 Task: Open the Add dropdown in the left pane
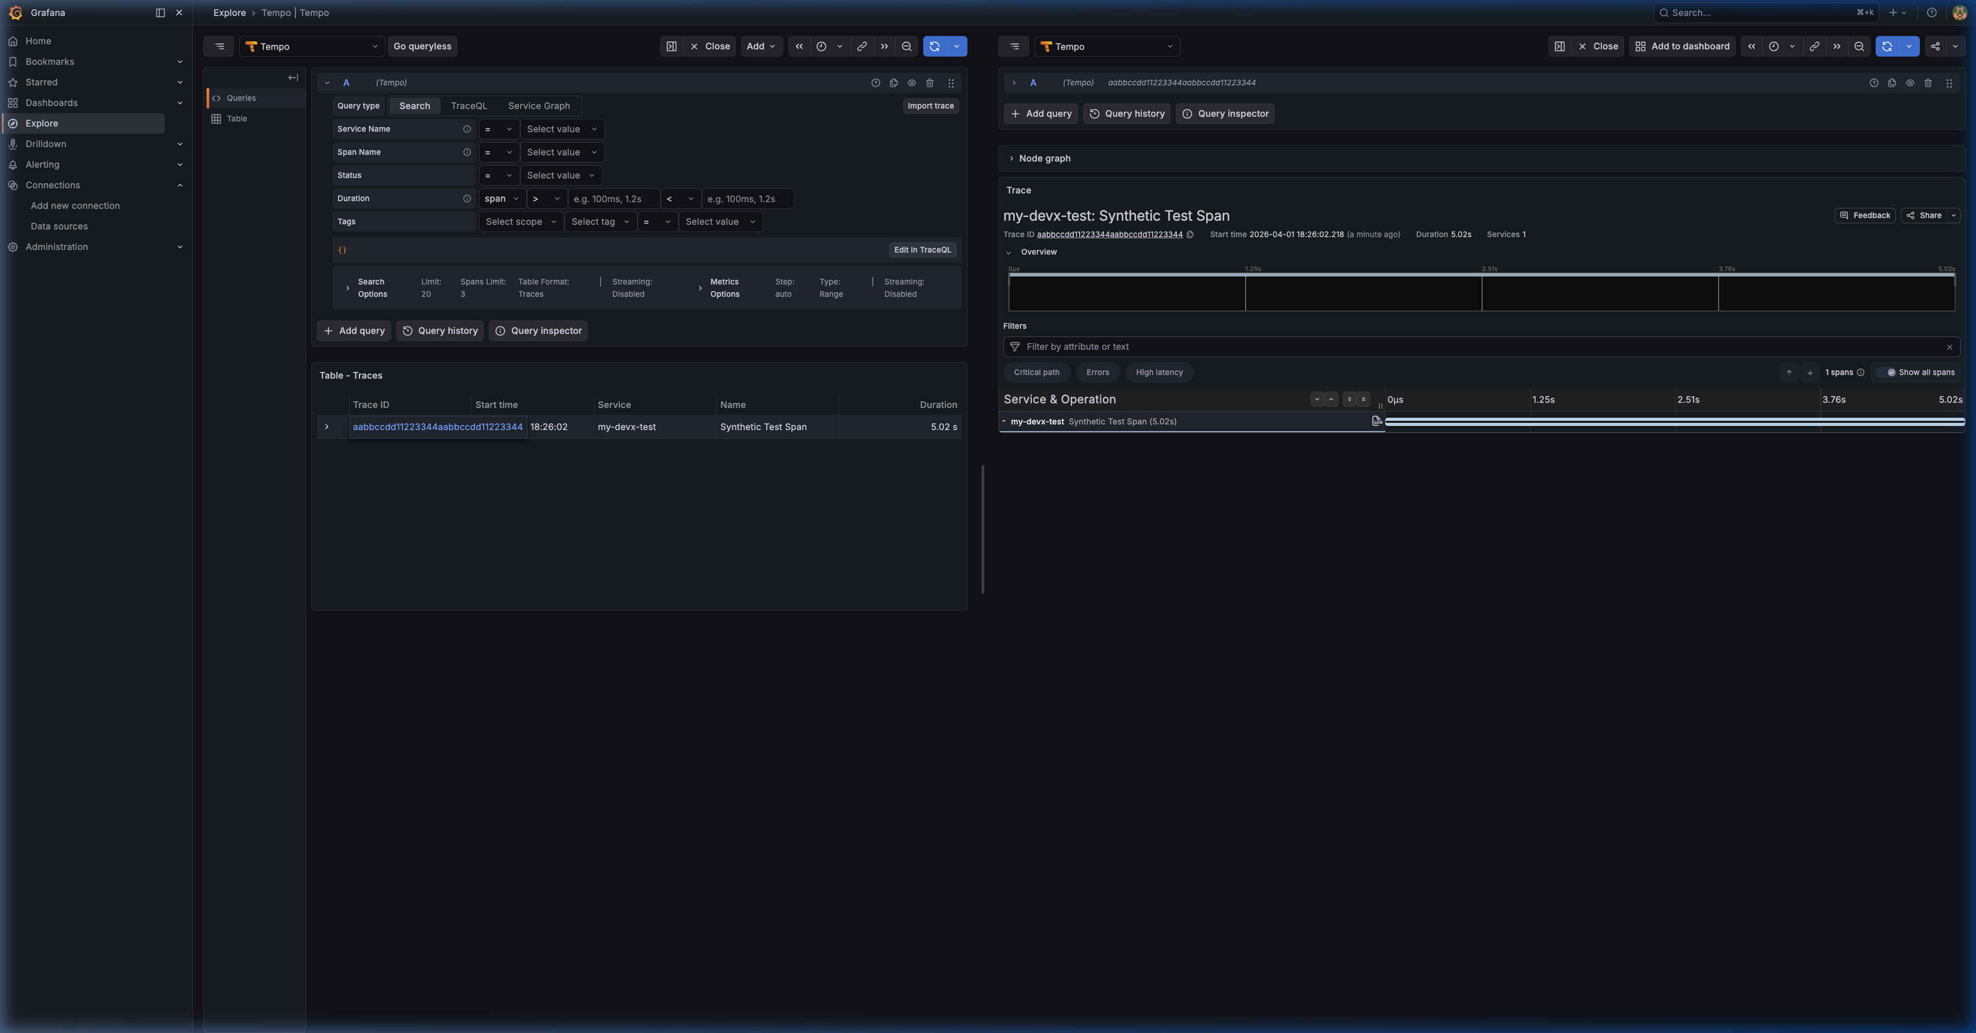(761, 46)
